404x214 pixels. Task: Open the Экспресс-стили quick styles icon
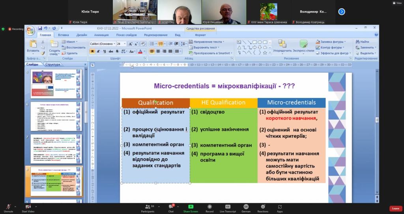click(303, 44)
